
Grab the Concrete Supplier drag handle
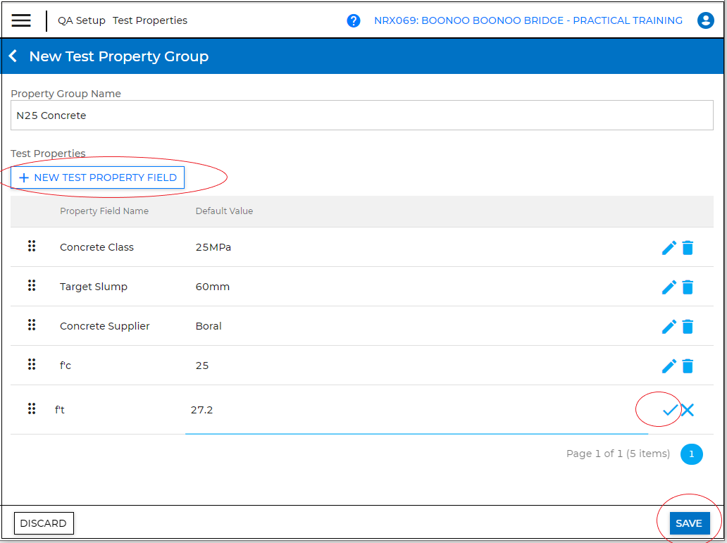tap(32, 325)
